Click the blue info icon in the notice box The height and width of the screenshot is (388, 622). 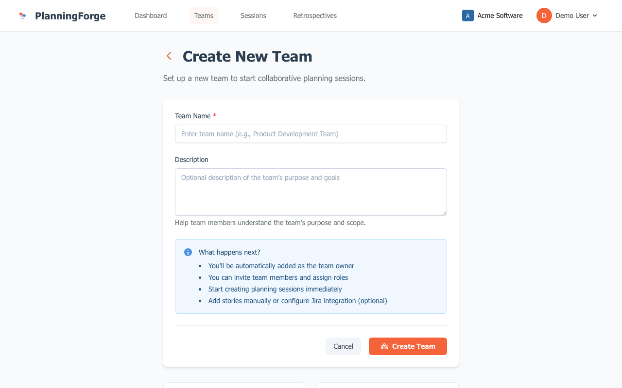[188, 252]
